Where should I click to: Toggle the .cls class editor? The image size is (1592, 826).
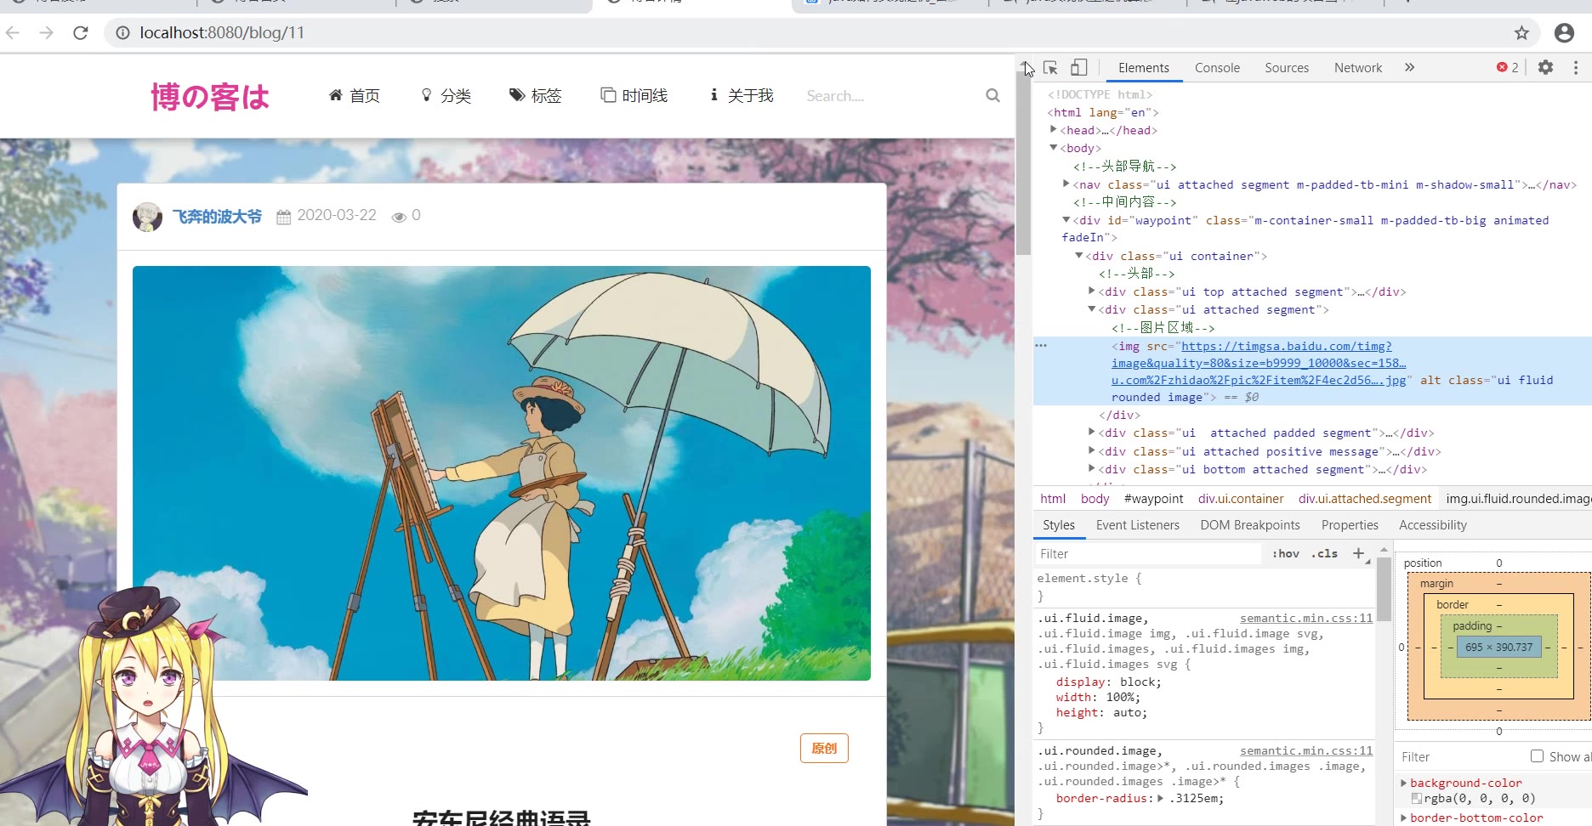pyautogui.click(x=1324, y=553)
